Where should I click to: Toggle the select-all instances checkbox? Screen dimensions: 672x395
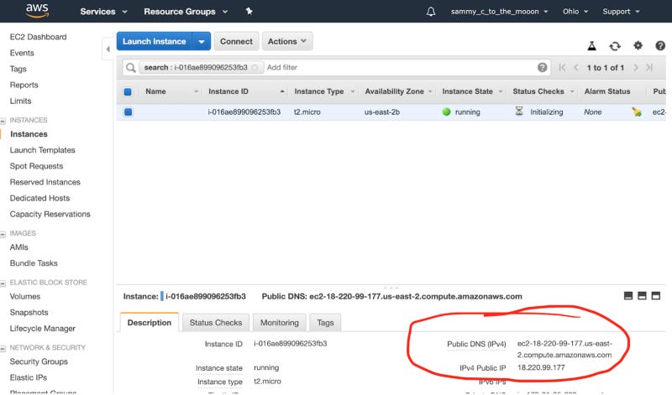(x=128, y=91)
